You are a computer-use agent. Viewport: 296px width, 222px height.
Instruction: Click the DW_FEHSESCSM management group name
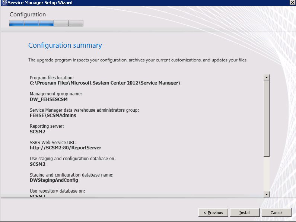point(49,99)
